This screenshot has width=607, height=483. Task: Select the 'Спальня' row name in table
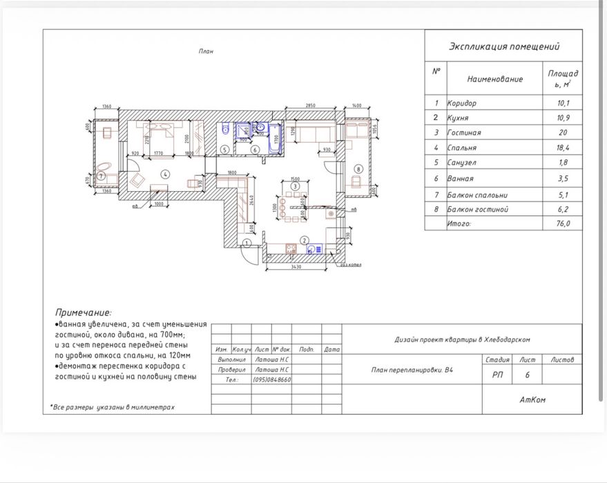tap(461, 148)
